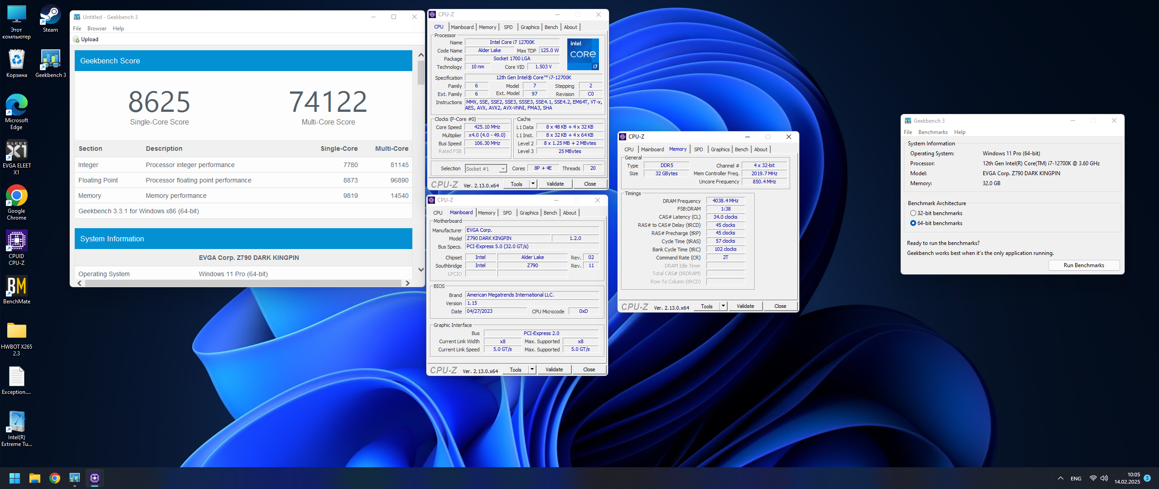Click Run Benchmarks button

tap(1084, 265)
